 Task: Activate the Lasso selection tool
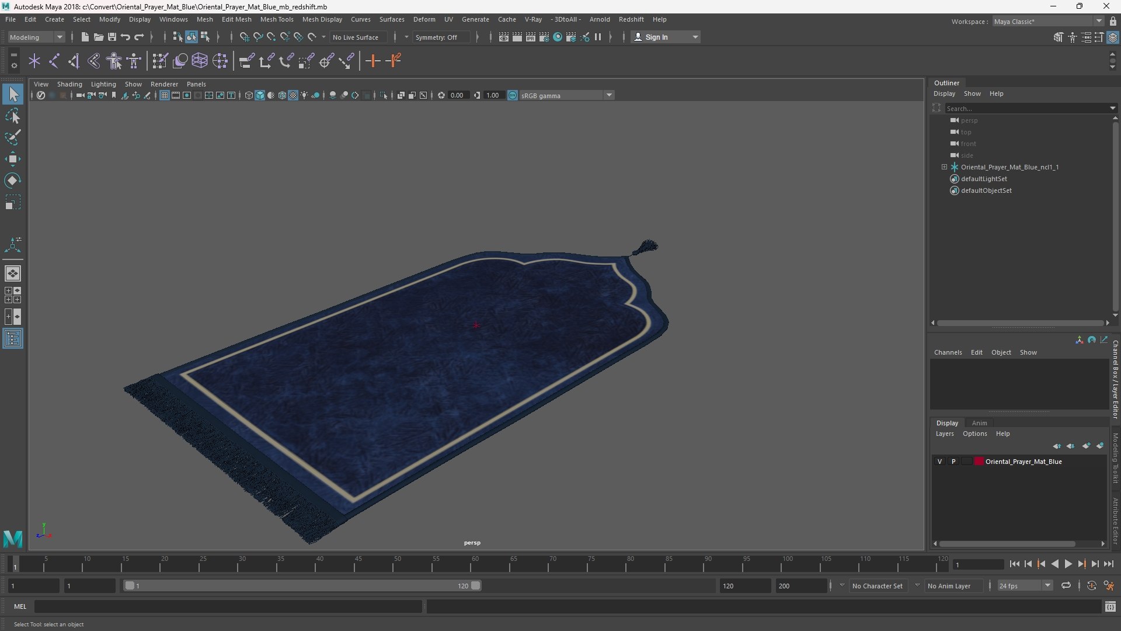pyautogui.click(x=12, y=116)
